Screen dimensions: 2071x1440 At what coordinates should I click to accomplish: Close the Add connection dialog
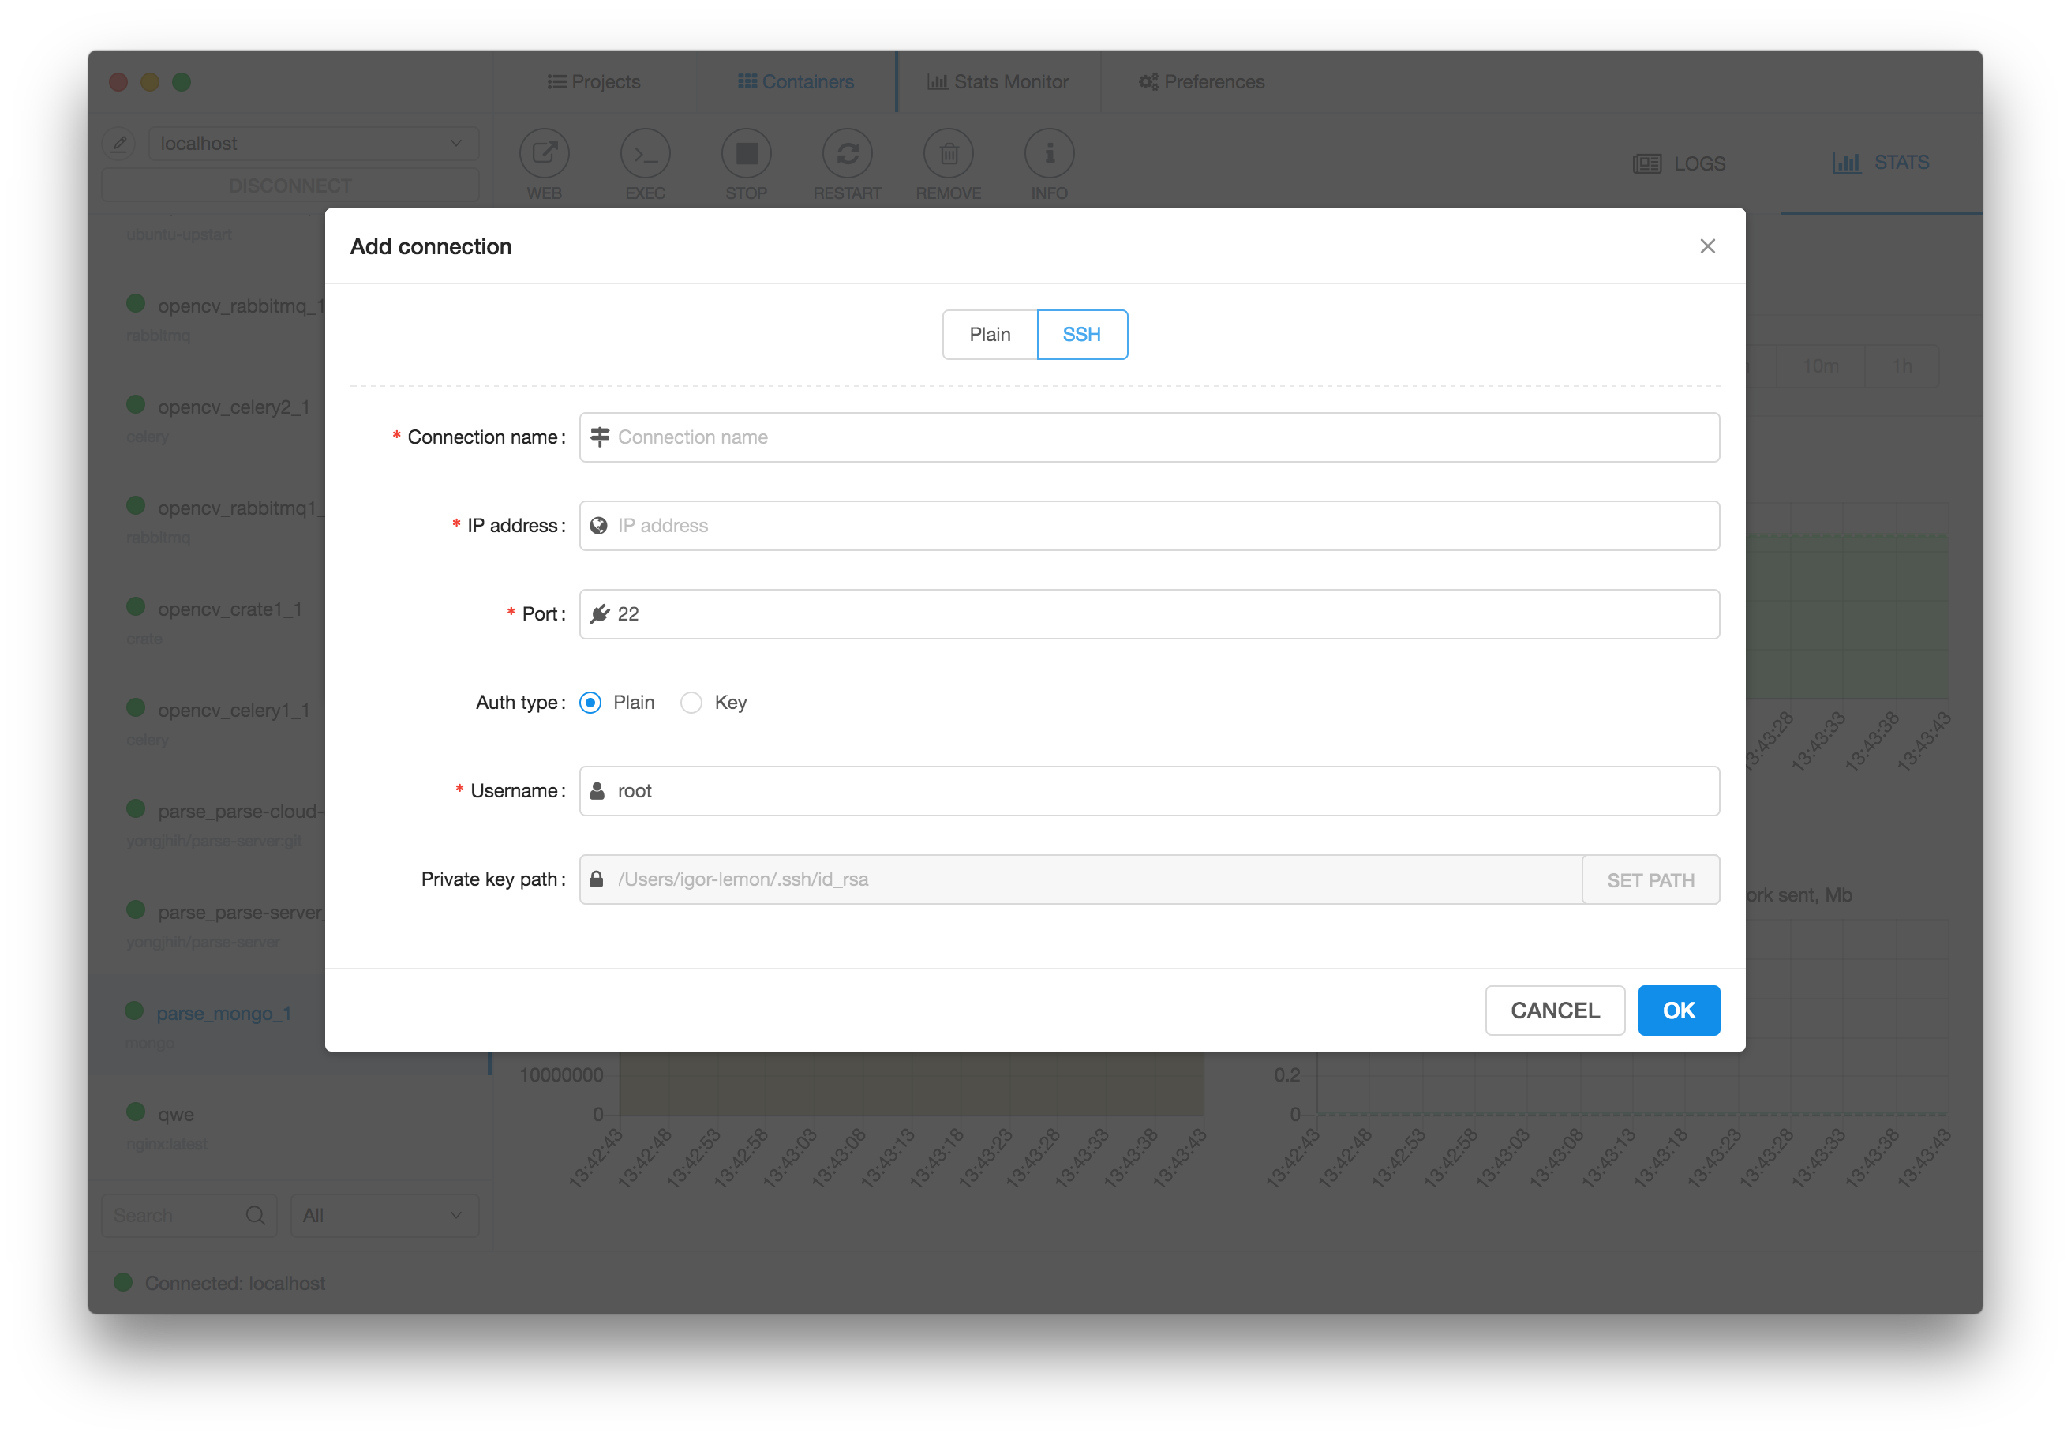tap(1706, 246)
